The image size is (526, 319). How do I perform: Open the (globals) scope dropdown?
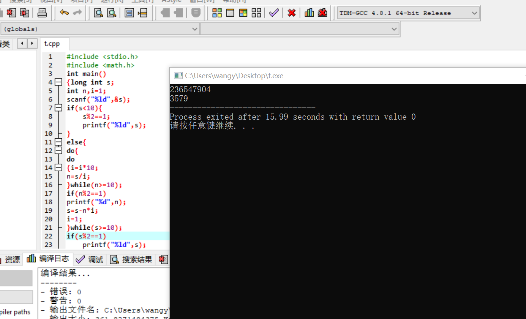(100, 29)
